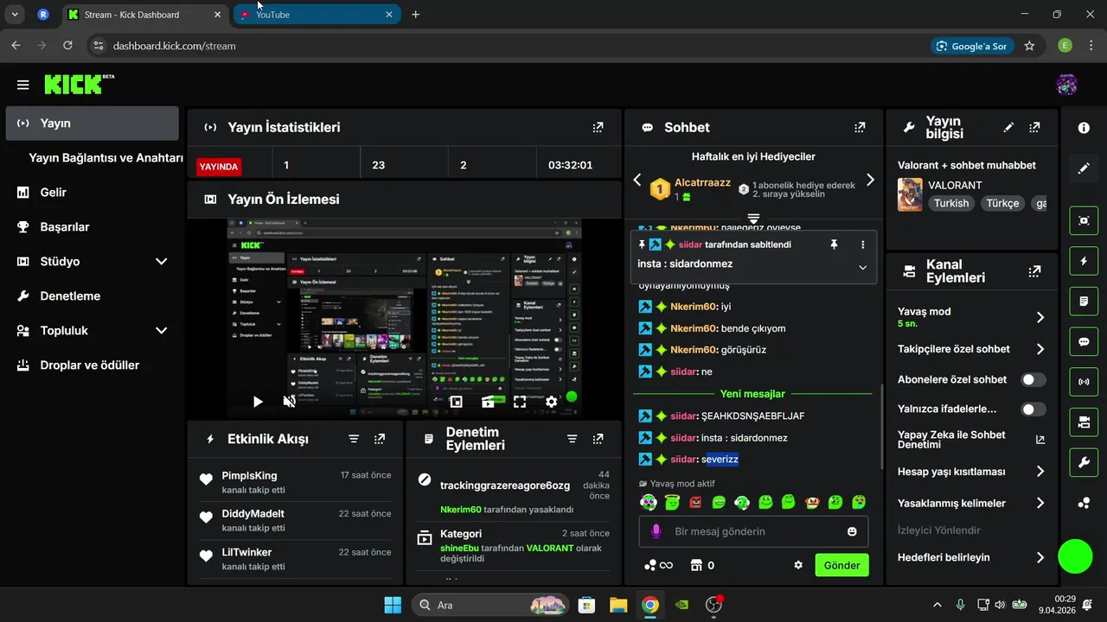Open Chrome from the Windows taskbar

pos(650,605)
